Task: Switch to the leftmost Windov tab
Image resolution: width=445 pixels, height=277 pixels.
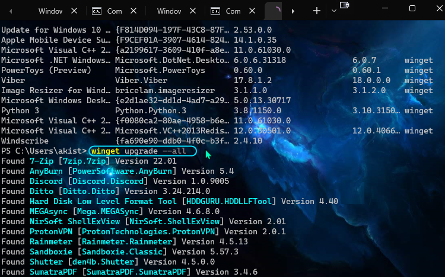Action: click(50, 11)
